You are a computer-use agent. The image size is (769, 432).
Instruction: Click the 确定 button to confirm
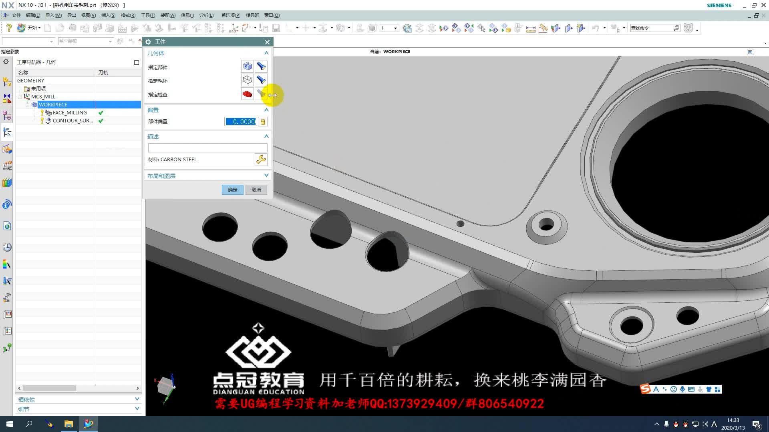point(232,190)
